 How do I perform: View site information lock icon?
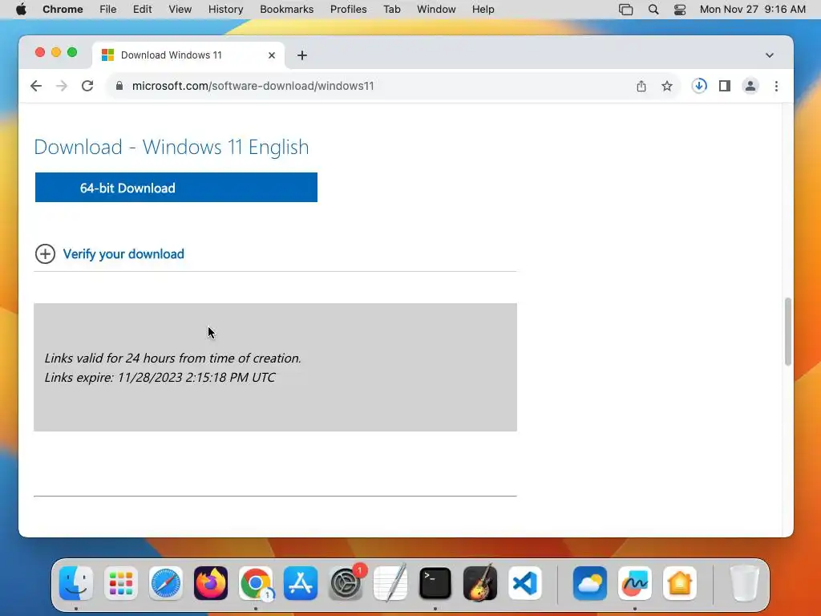[119, 86]
